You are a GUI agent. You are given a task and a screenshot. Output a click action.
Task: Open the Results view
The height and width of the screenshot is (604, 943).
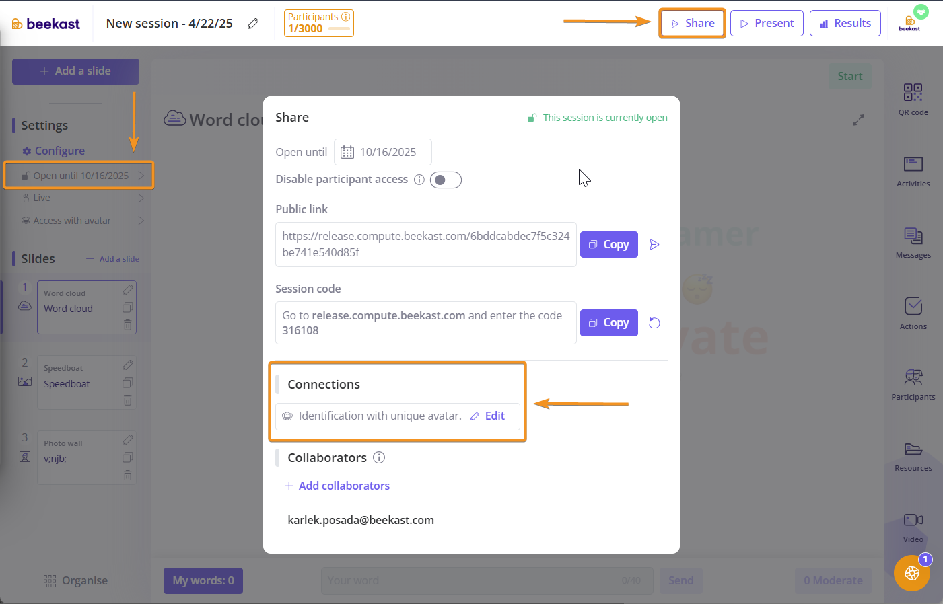[845, 24]
